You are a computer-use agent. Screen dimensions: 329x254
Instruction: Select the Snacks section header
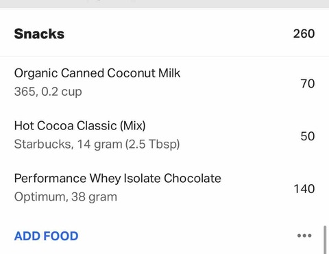pos(164,34)
